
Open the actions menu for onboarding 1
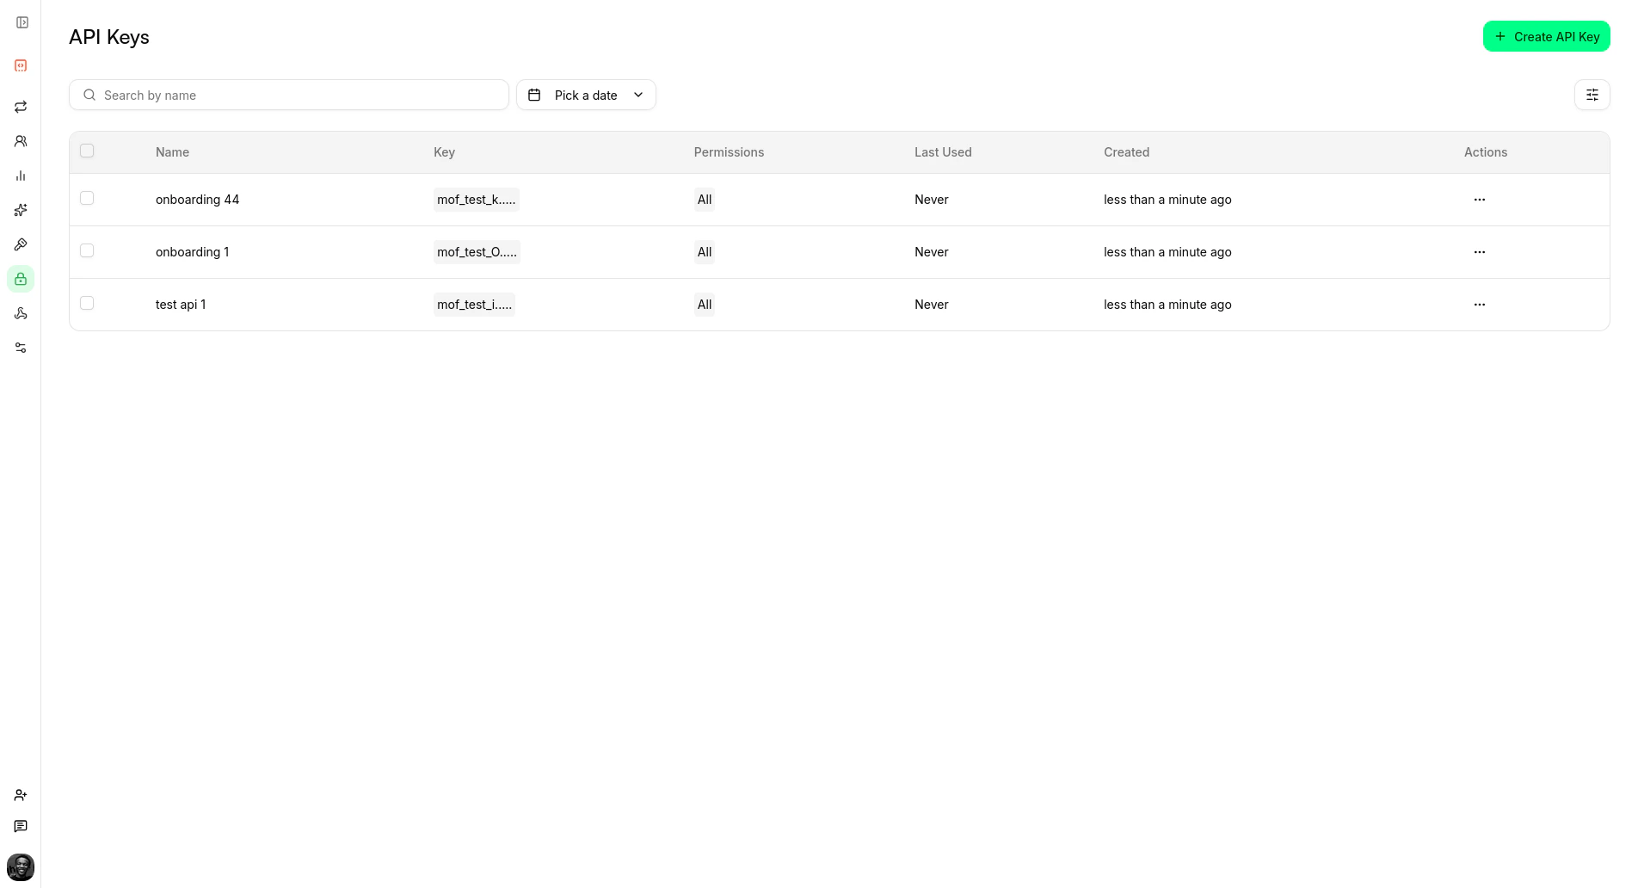click(1479, 252)
